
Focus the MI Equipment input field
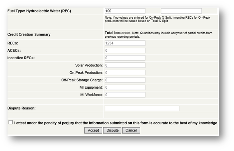click(x=125, y=88)
